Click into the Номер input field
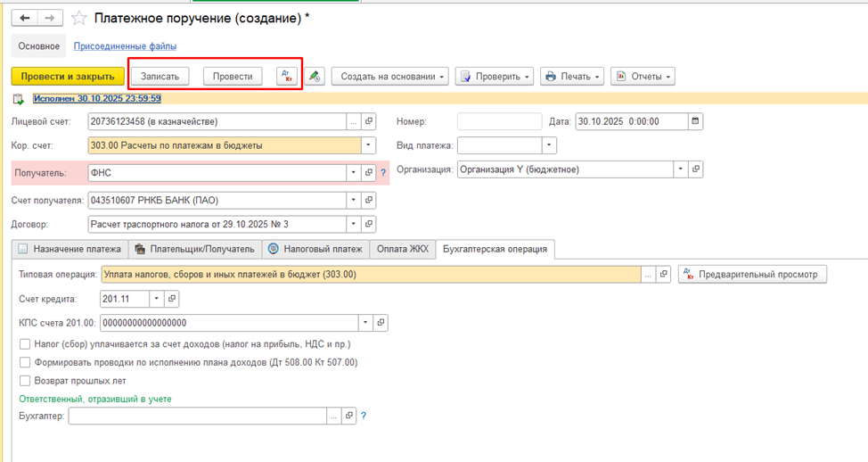This screenshot has width=868, height=462. click(x=499, y=121)
